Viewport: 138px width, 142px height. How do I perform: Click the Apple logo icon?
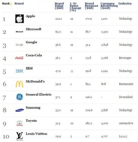(20, 19)
